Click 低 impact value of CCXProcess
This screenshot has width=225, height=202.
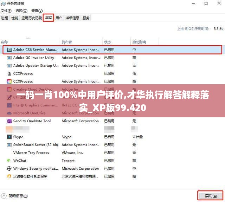coord(134,73)
